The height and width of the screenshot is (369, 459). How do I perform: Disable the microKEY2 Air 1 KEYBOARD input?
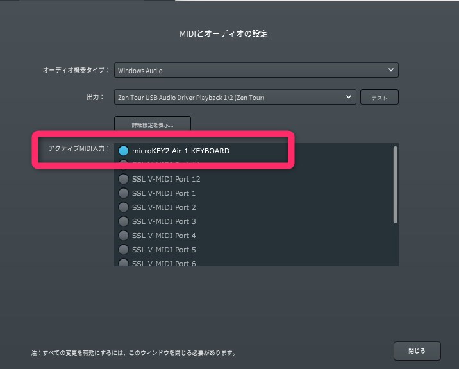[x=124, y=151]
